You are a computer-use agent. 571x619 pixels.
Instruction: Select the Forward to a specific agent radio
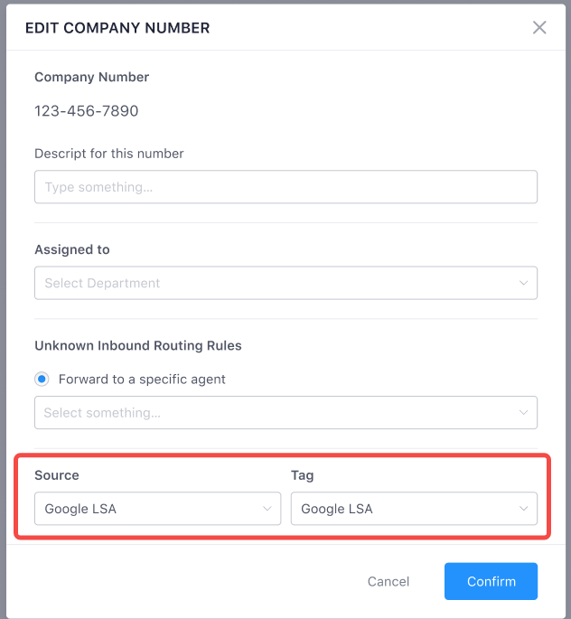(x=42, y=379)
